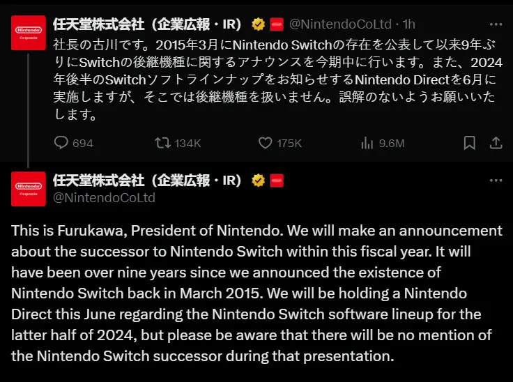This screenshot has width=513, height=382.
Task: Share the first Nintendo tweet
Action: [x=496, y=143]
